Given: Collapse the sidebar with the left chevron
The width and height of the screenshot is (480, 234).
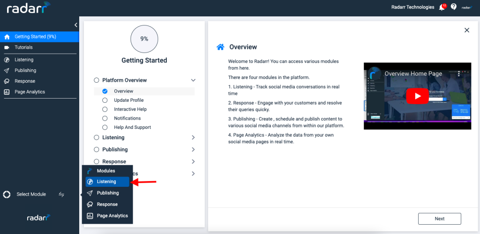Looking at the screenshot, I should tap(76, 25).
